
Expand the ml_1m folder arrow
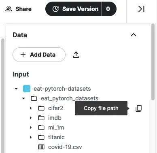31,127
